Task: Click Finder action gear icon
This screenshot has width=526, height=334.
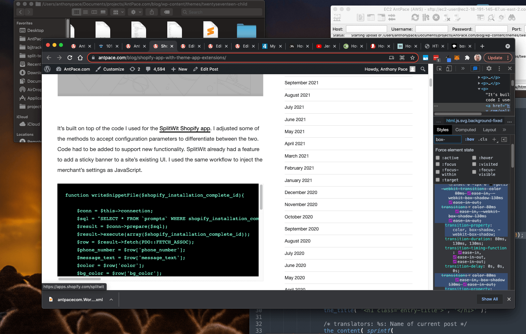Action: point(135,12)
